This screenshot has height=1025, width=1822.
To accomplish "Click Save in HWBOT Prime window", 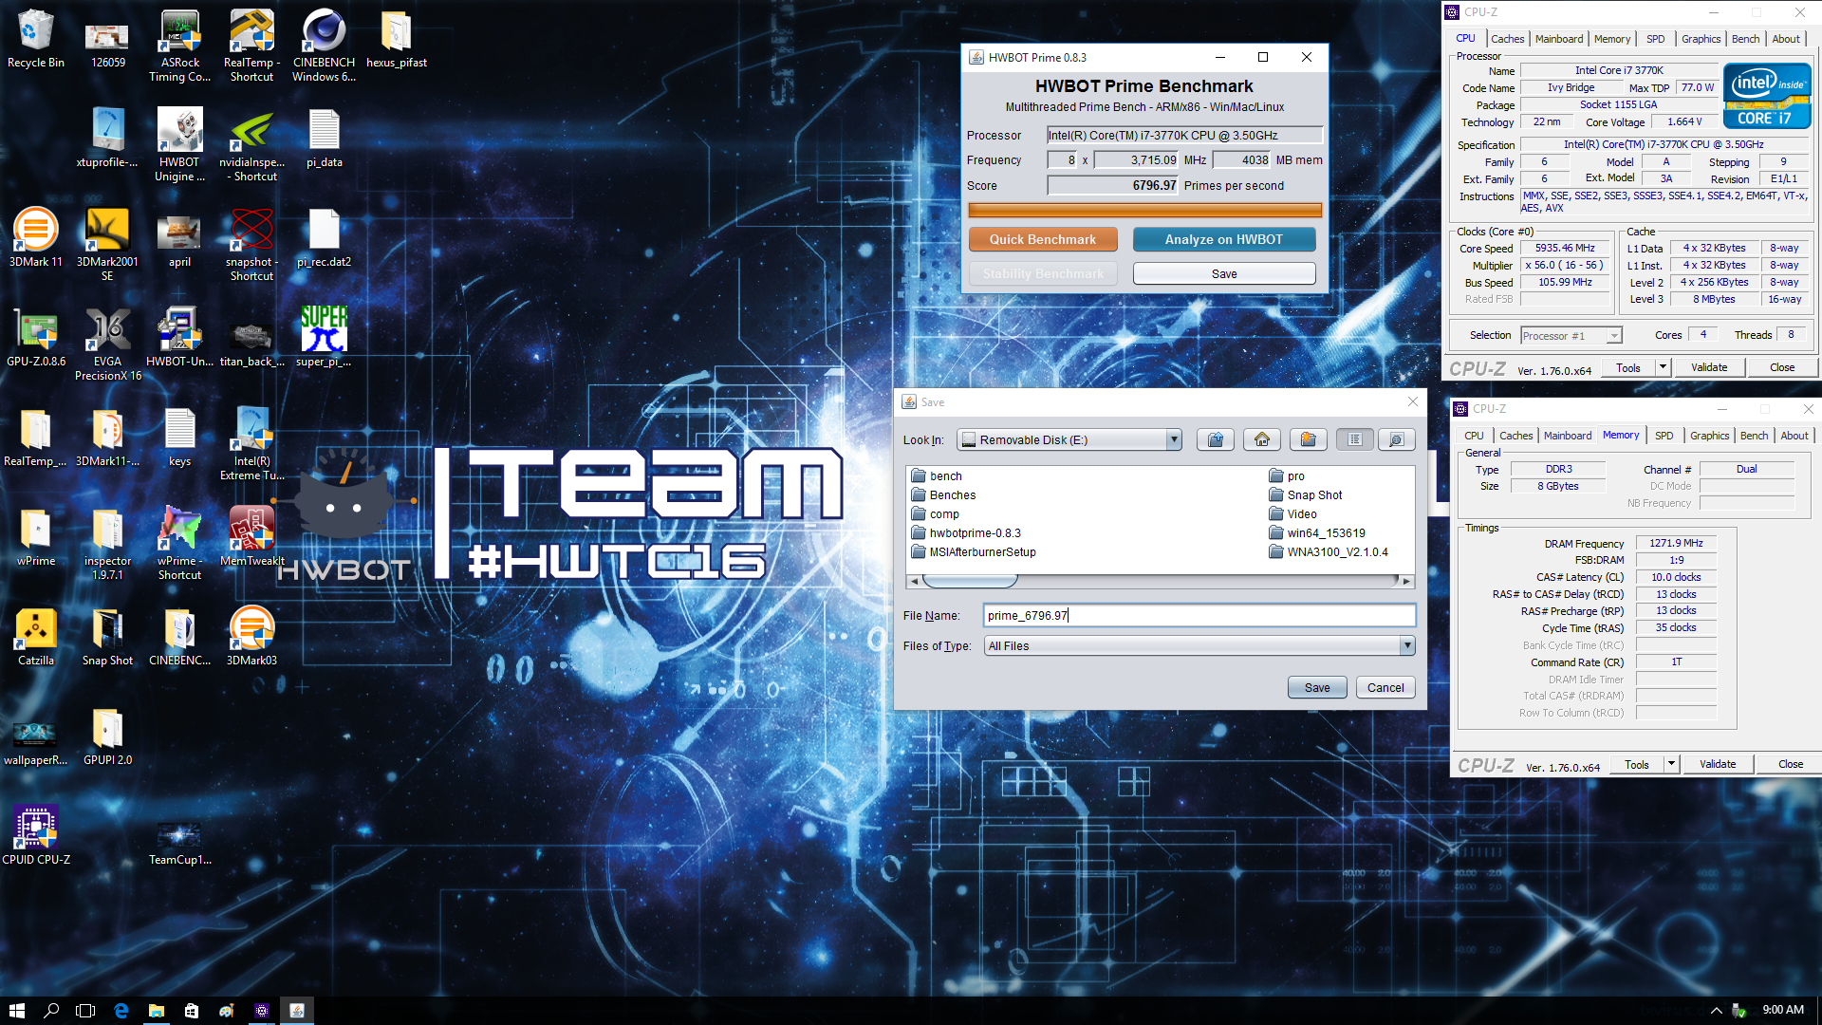I will point(1224,273).
